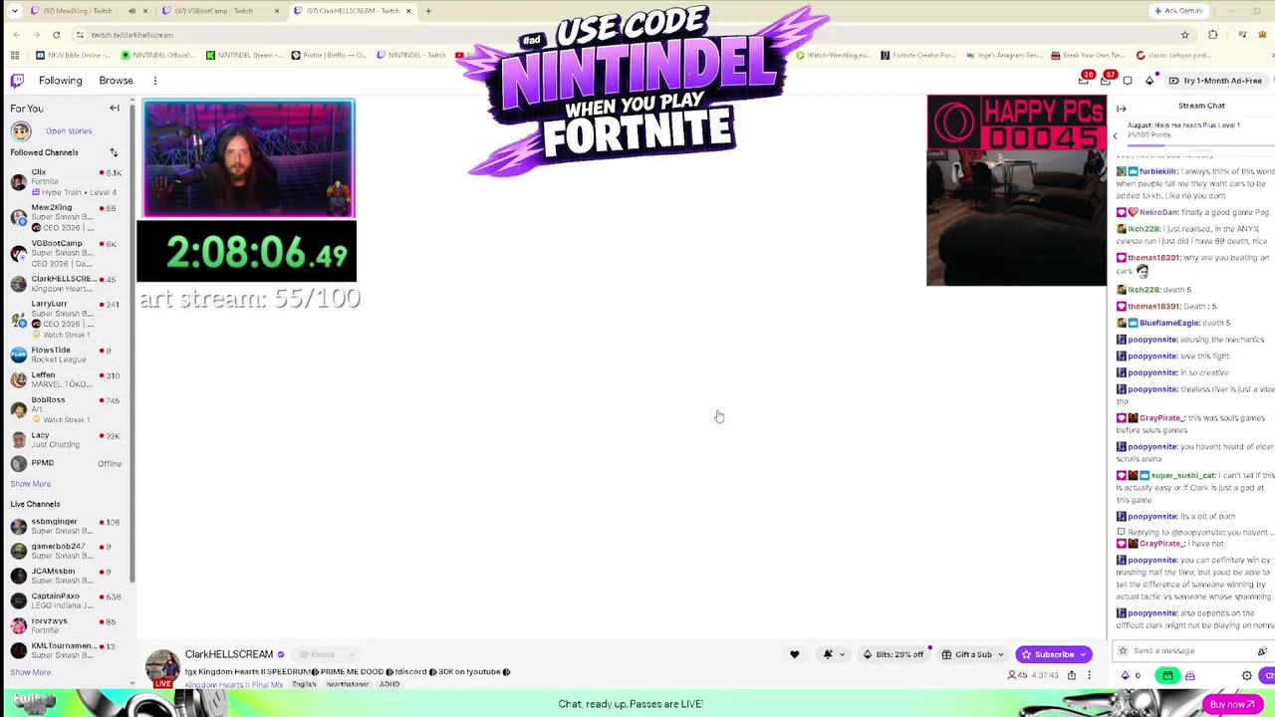This screenshot has width=1275, height=717.
Task: Open the Twitch more options menu beside Browse
Action: (155, 81)
